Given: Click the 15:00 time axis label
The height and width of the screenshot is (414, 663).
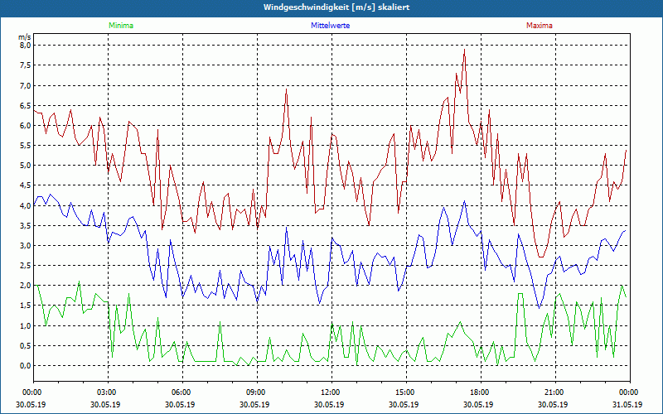Looking at the screenshot, I should (406, 392).
